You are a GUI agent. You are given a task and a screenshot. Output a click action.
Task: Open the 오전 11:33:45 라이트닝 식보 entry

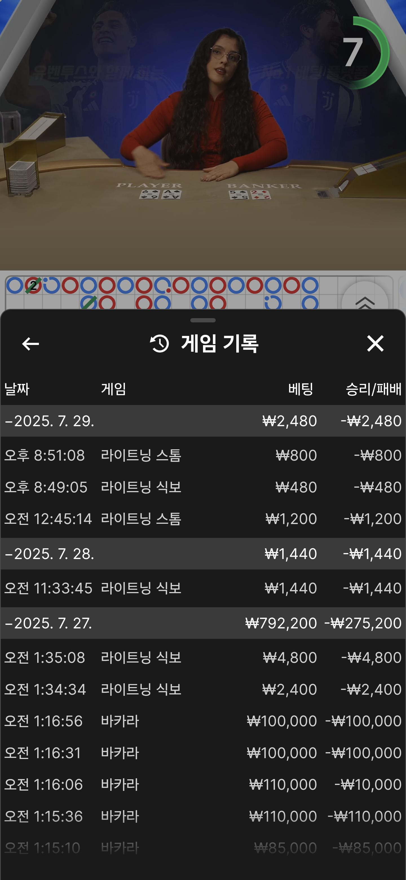[203, 588]
